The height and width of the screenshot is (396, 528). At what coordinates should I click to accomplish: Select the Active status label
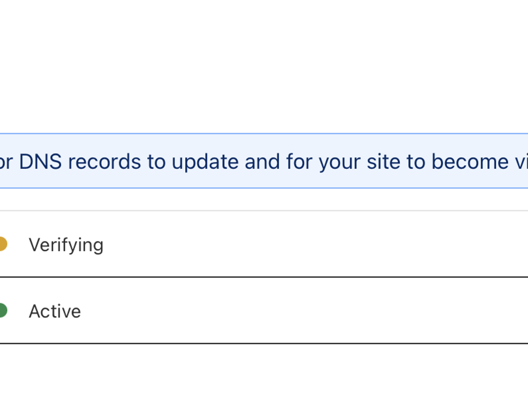click(55, 312)
